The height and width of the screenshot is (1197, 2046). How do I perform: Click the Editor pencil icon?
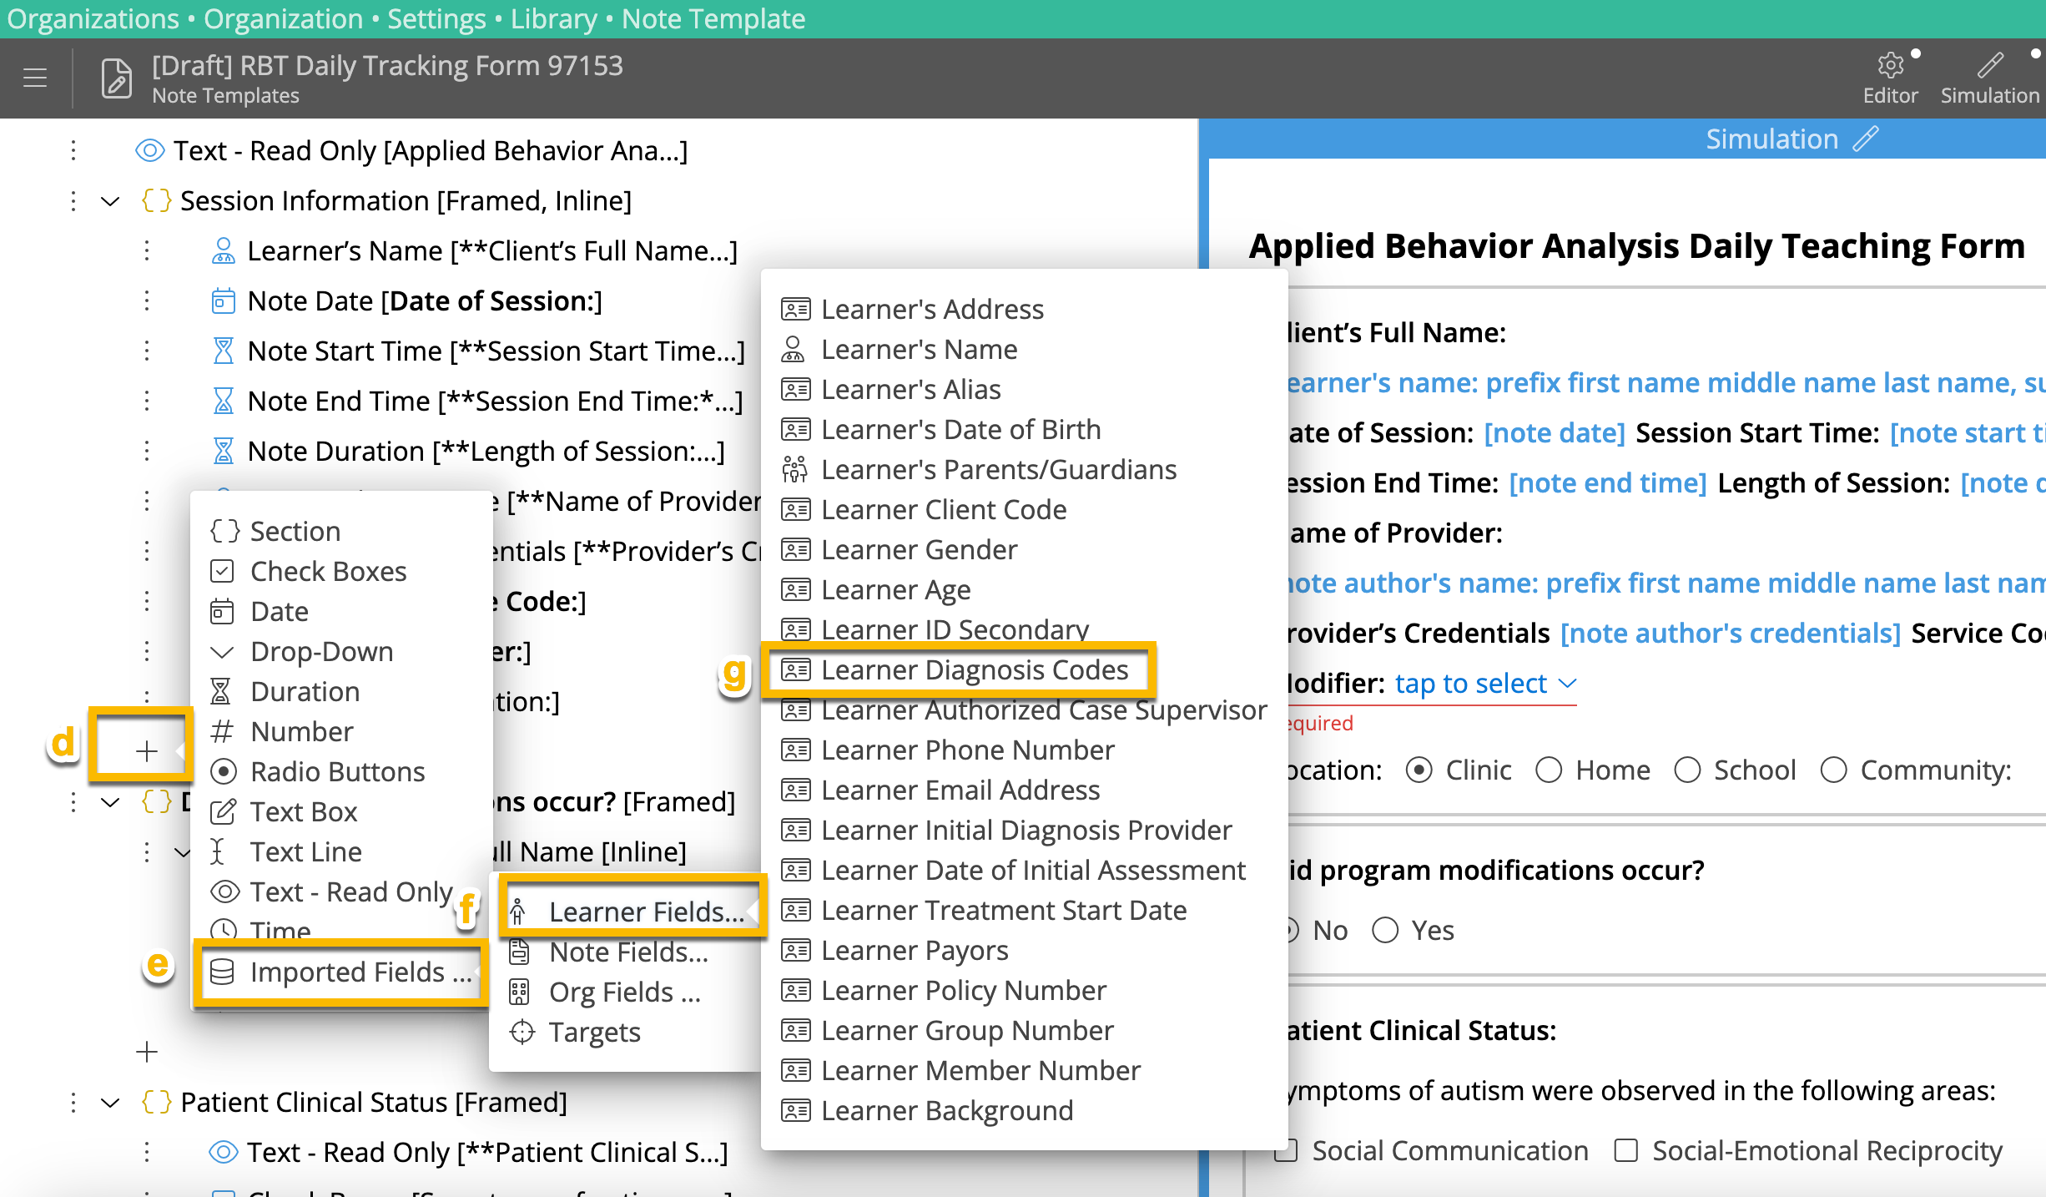(x=1992, y=65)
